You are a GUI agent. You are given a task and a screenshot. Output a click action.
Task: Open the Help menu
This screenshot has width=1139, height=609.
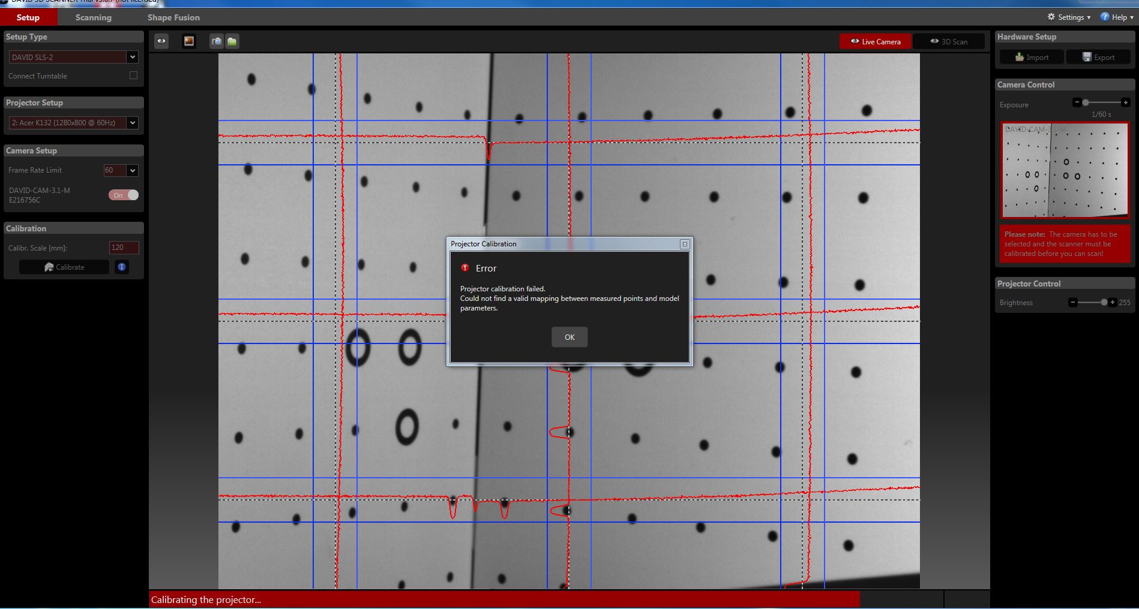[x=1116, y=17]
